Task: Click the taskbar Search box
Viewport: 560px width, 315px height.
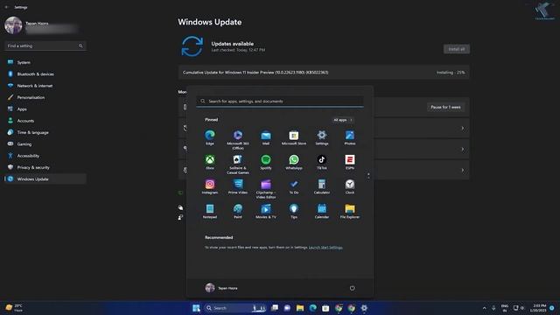Action: (x=235, y=308)
